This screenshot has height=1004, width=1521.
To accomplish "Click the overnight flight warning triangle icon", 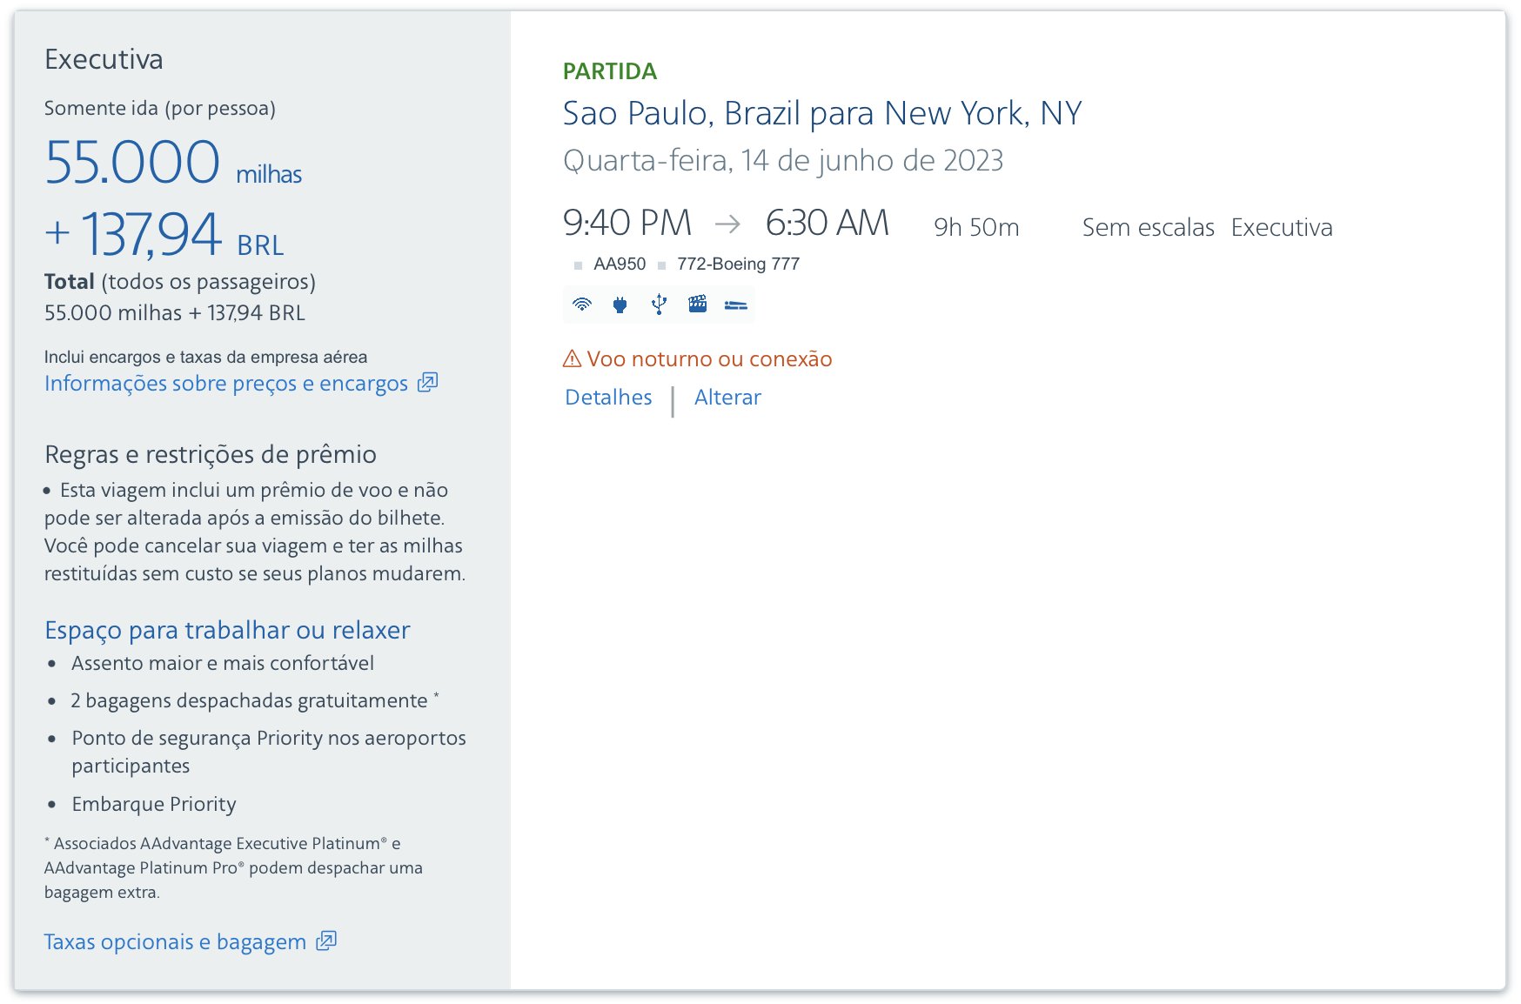I will point(572,358).
